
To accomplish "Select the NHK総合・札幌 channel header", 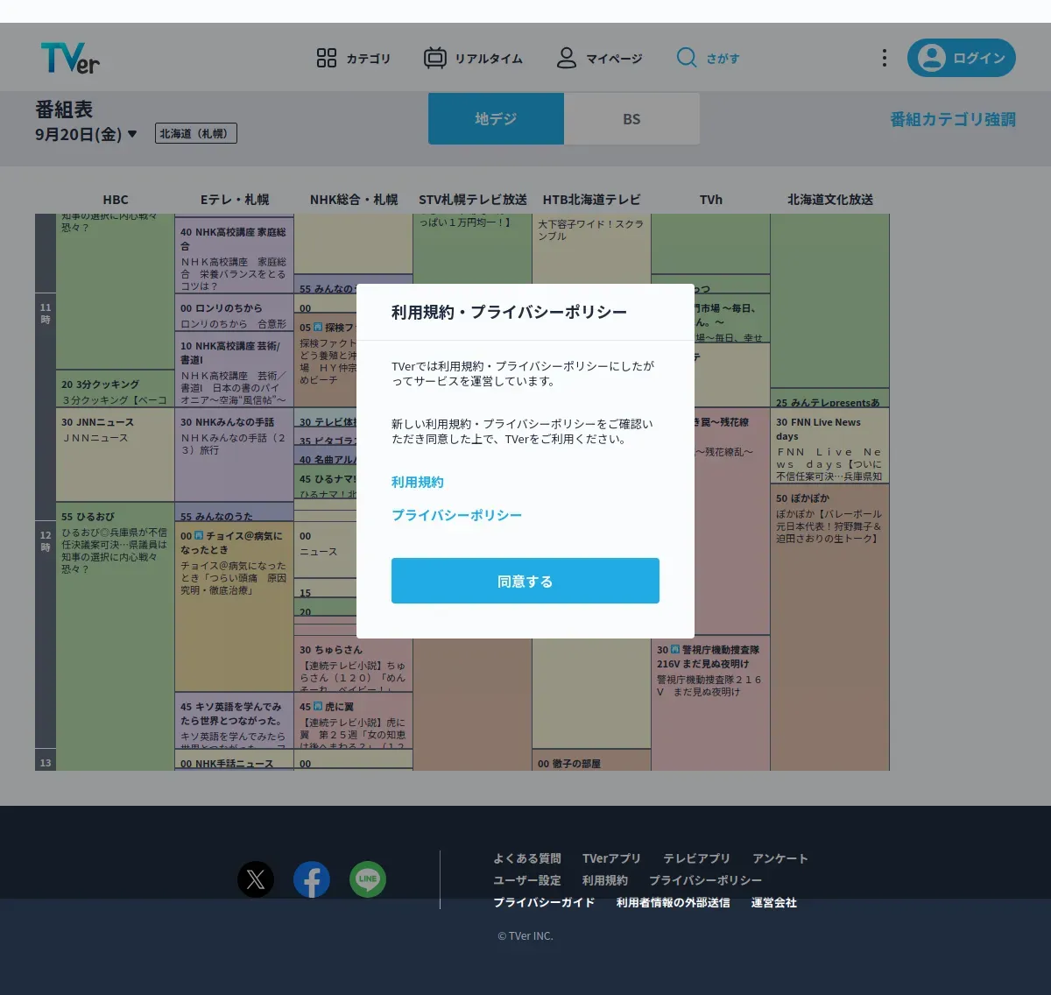I will (354, 200).
